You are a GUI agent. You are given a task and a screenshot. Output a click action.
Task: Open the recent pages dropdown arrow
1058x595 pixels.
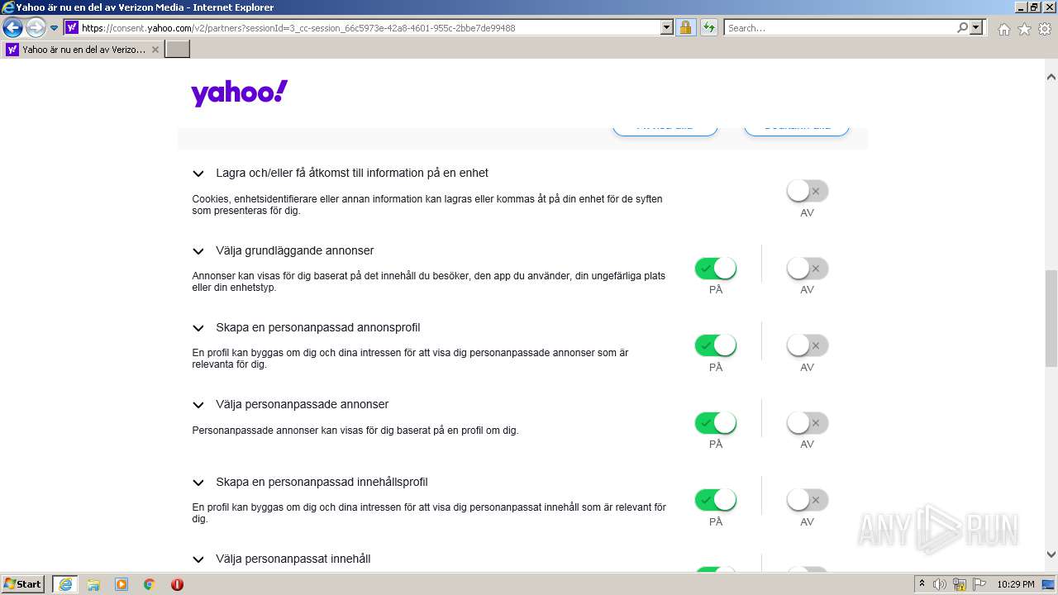[x=55, y=28]
